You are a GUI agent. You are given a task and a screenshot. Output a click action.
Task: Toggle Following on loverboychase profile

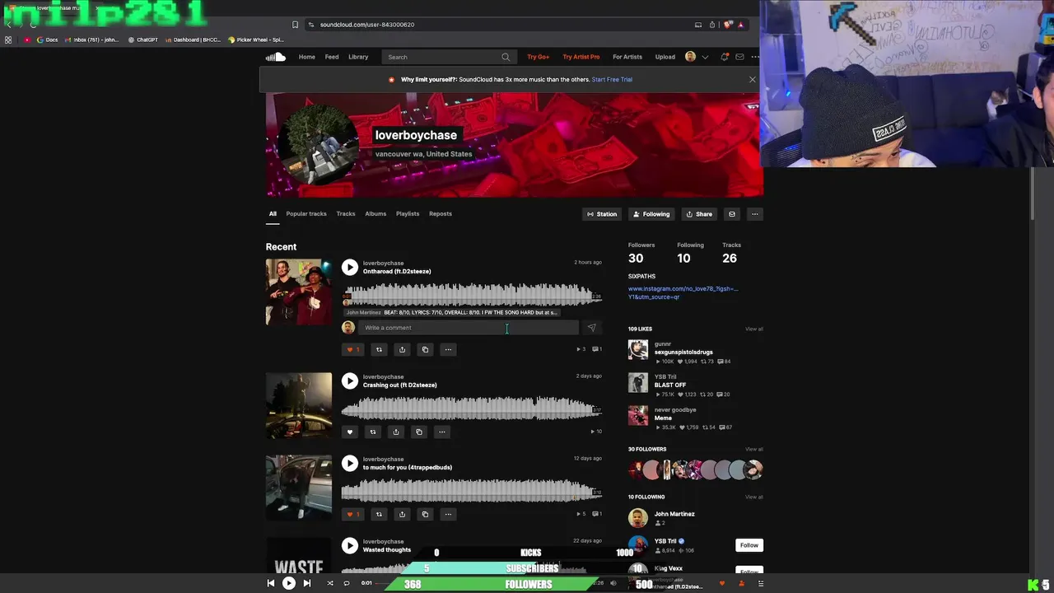(x=651, y=214)
